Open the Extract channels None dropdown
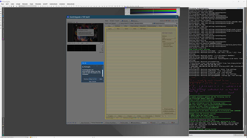This screenshot has width=247, height=138. tap(169, 41)
